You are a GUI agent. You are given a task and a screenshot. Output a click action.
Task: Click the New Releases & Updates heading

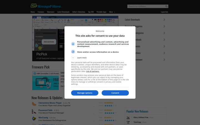[47, 98]
